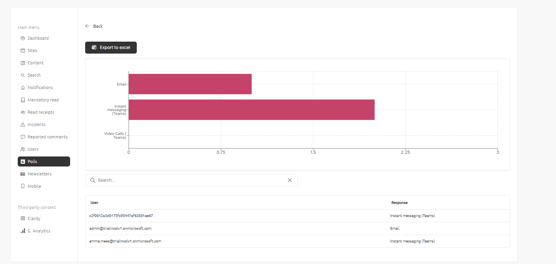Screen dimensions: 556x264
Task: Open Clarity third-party content link
Action: point(34,219)
